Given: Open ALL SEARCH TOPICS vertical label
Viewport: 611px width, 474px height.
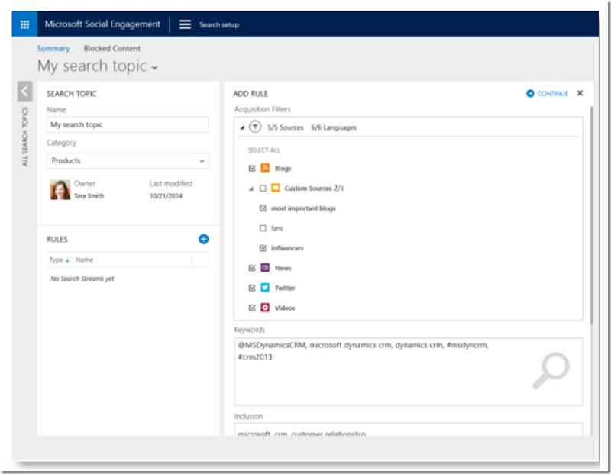Looking at the screenshot, I should click(x=25, y=137).
